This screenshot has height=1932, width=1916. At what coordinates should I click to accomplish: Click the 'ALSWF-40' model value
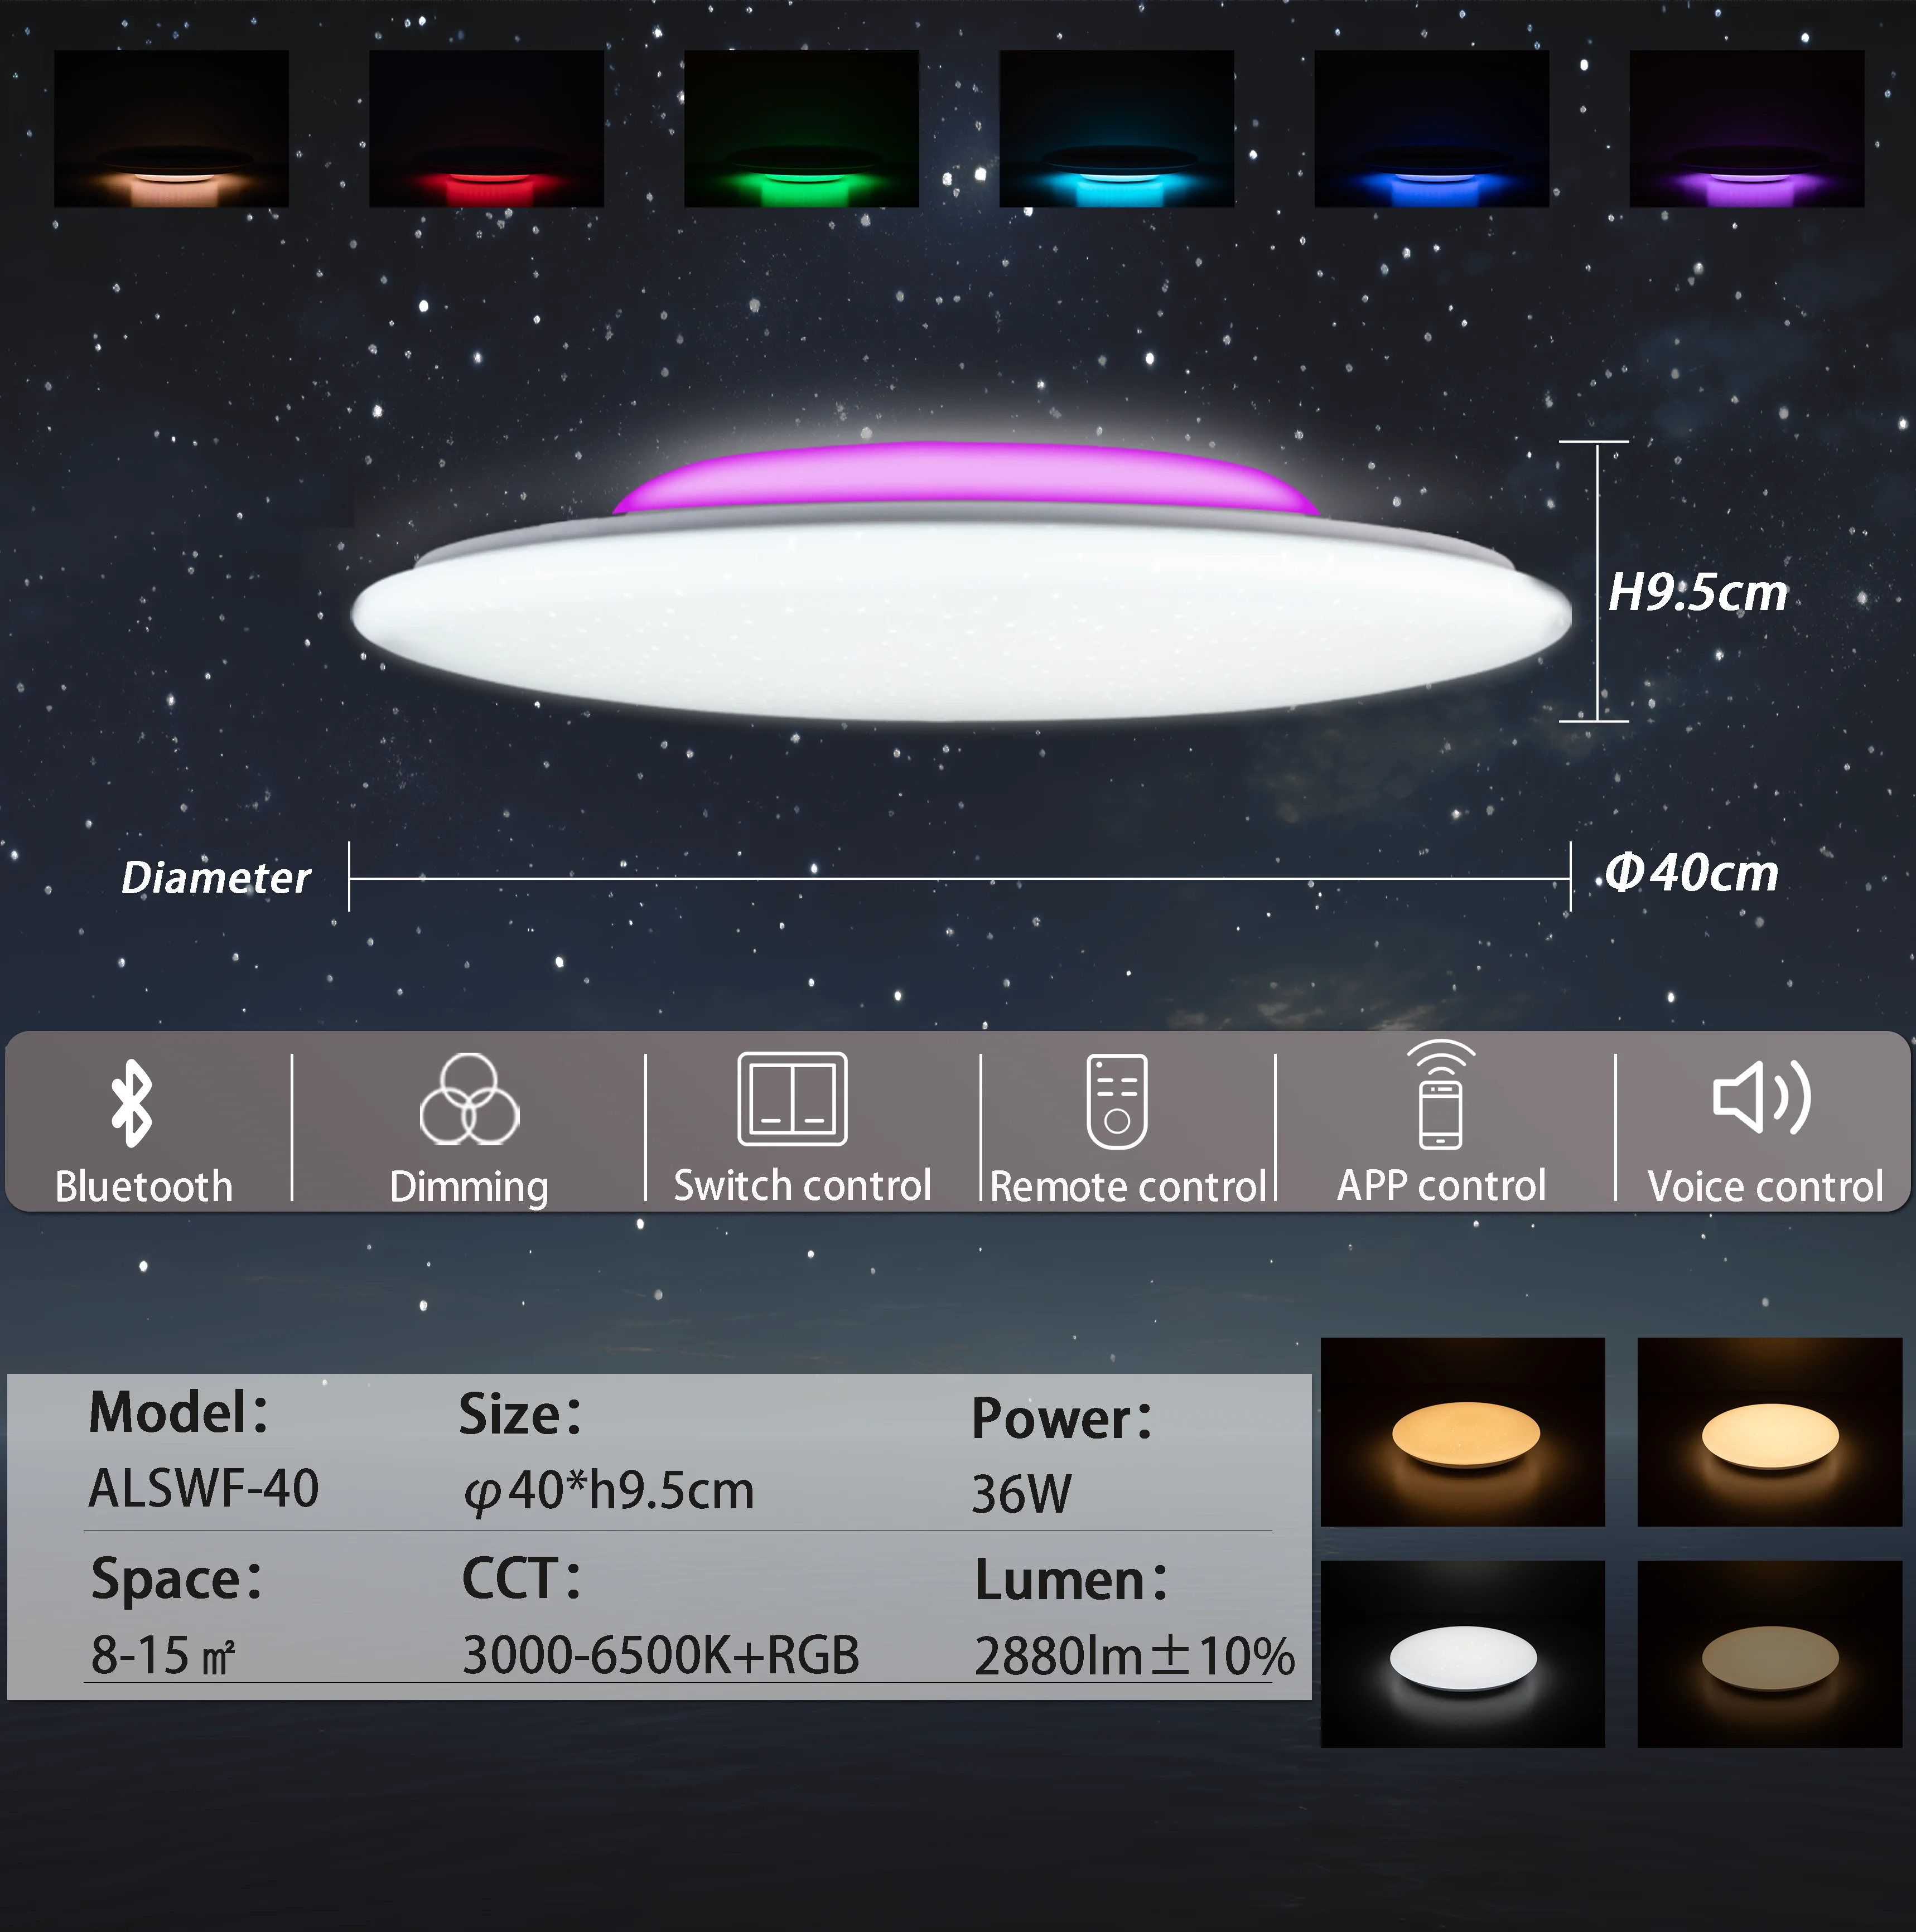(x=204, y=1488)
